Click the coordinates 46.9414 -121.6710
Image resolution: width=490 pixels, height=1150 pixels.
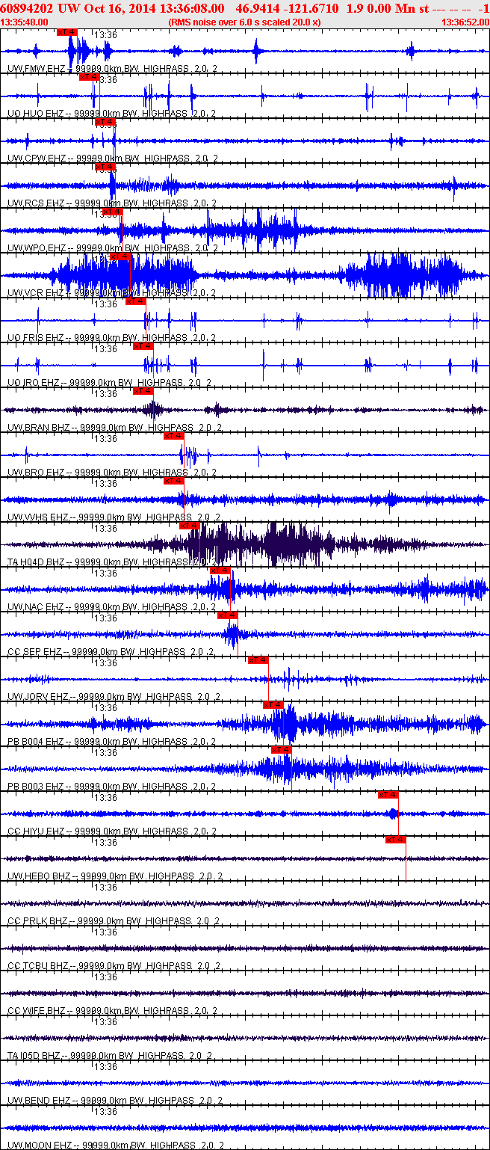(x=287, y=7)
